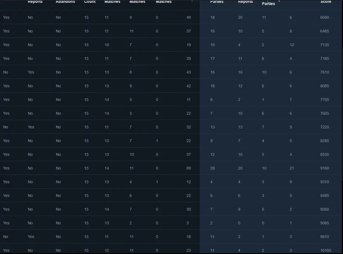This screenshot has height=254, width=343.
Task: Click the score value 7220
Action: (324, 127)
